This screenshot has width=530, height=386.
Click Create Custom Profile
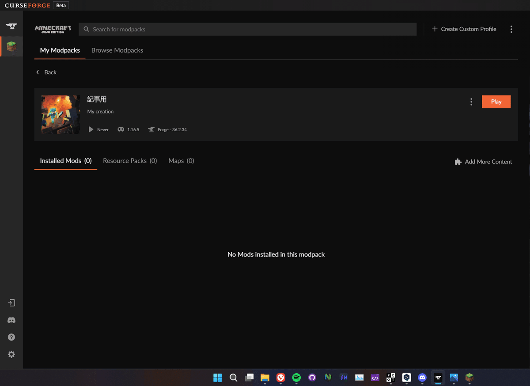(464, 29)
